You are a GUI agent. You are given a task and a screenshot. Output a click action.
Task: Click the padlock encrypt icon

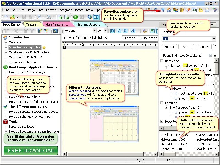pos(30,17)
